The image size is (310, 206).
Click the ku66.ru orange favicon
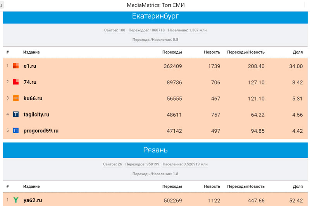point(16,98)
